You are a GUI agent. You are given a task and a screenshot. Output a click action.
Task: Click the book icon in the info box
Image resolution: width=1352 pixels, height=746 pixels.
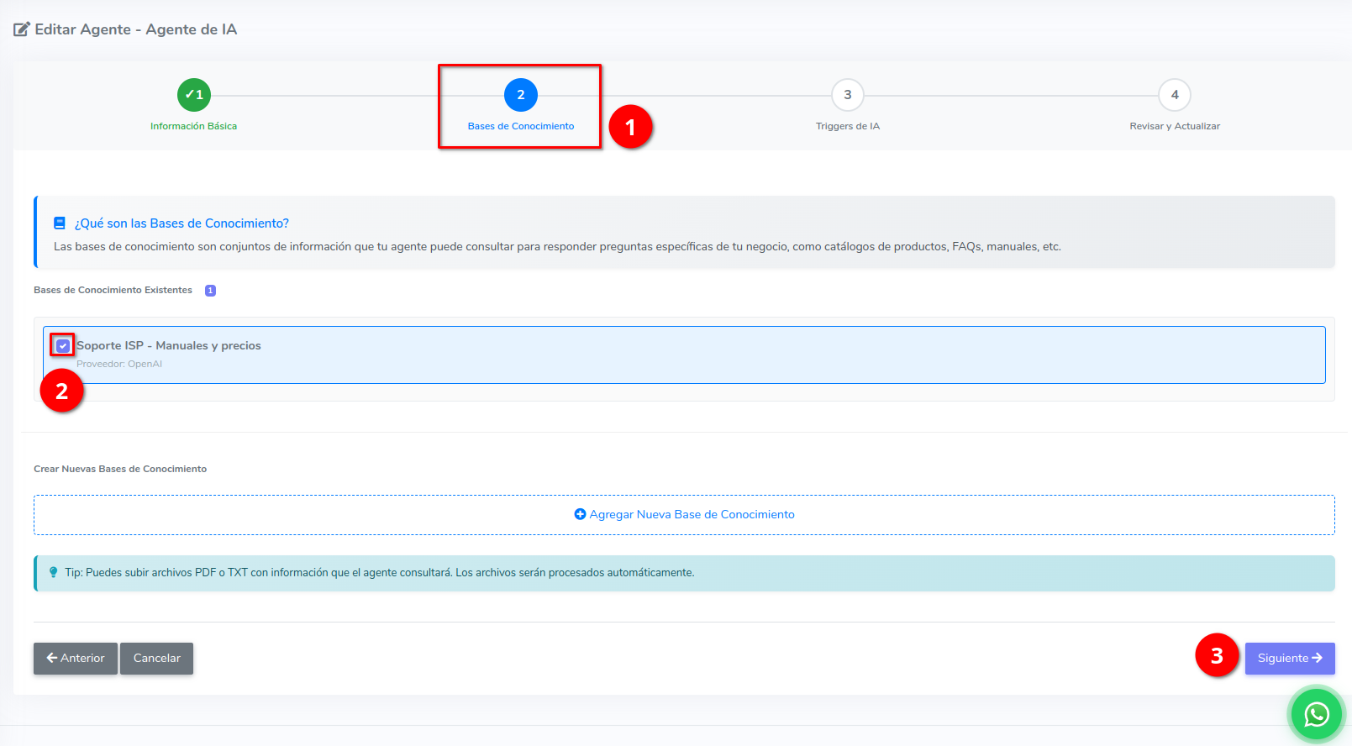click(x=60, y=223)
